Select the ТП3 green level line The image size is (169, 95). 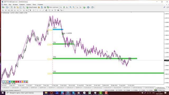(108, 73)
